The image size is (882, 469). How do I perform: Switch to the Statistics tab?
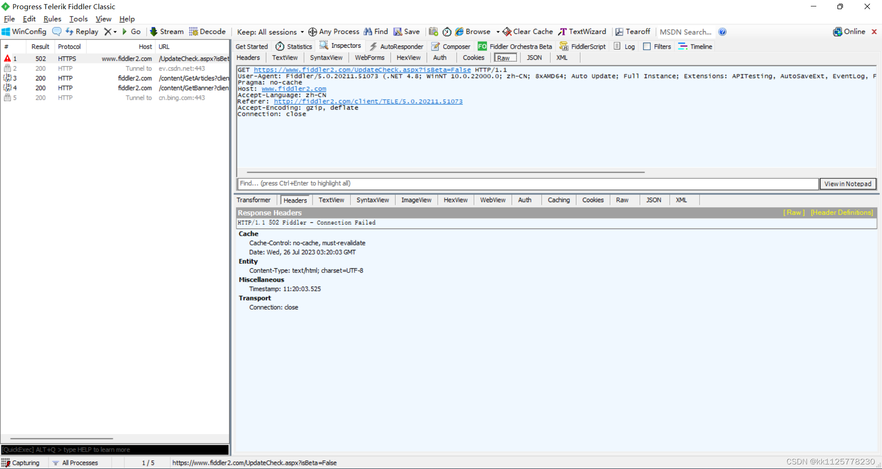pos(294,46)
